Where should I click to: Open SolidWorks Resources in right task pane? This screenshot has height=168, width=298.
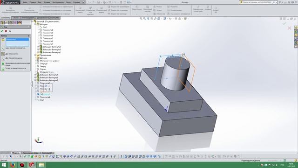tap(296, 28)
